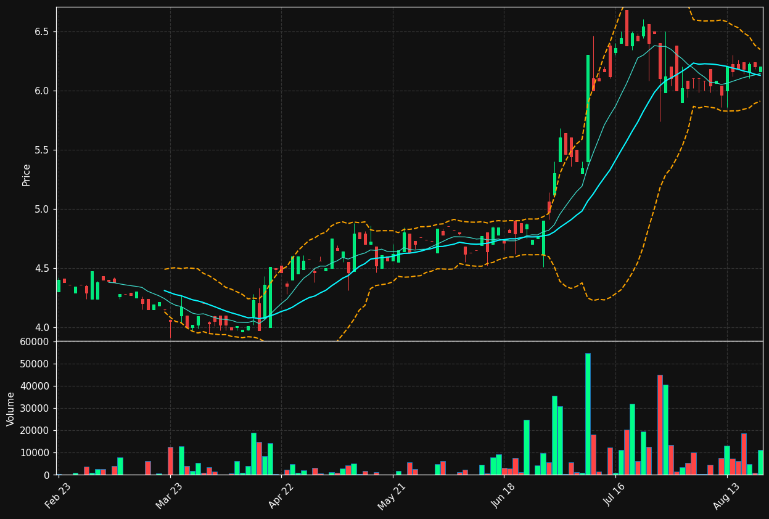Click the 'Jun 18' date label

[503, 496]
